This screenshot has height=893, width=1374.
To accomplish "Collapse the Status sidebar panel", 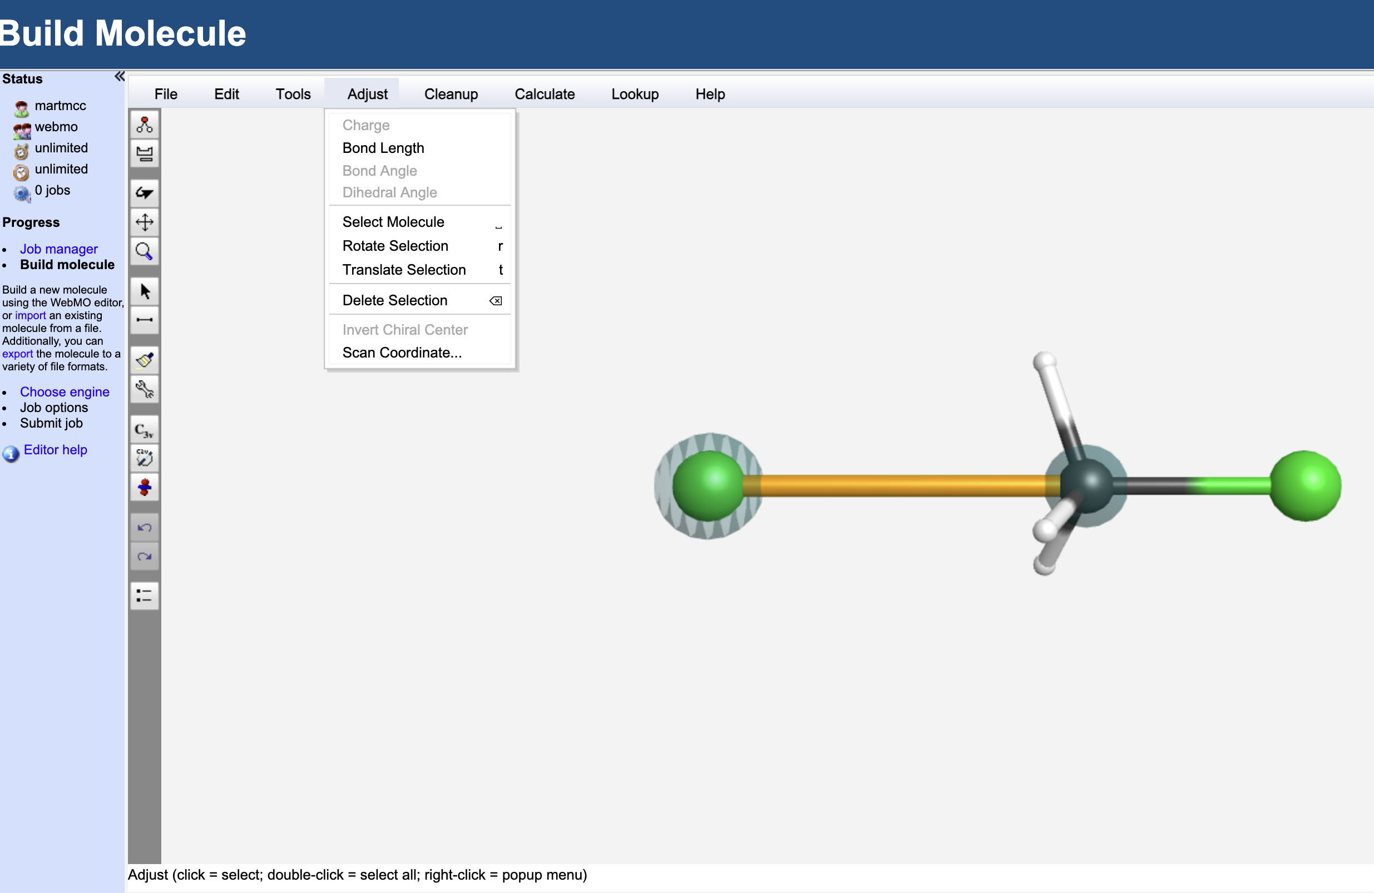I will click(x=119, y=77).
